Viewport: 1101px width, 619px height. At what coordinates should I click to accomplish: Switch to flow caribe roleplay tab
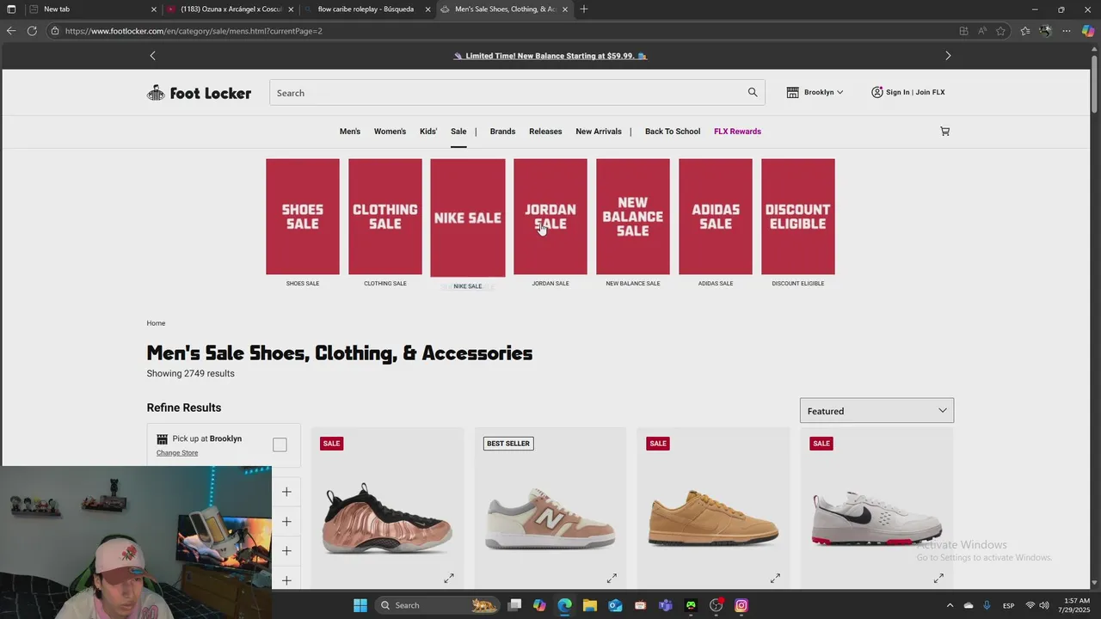pos(366,9)
